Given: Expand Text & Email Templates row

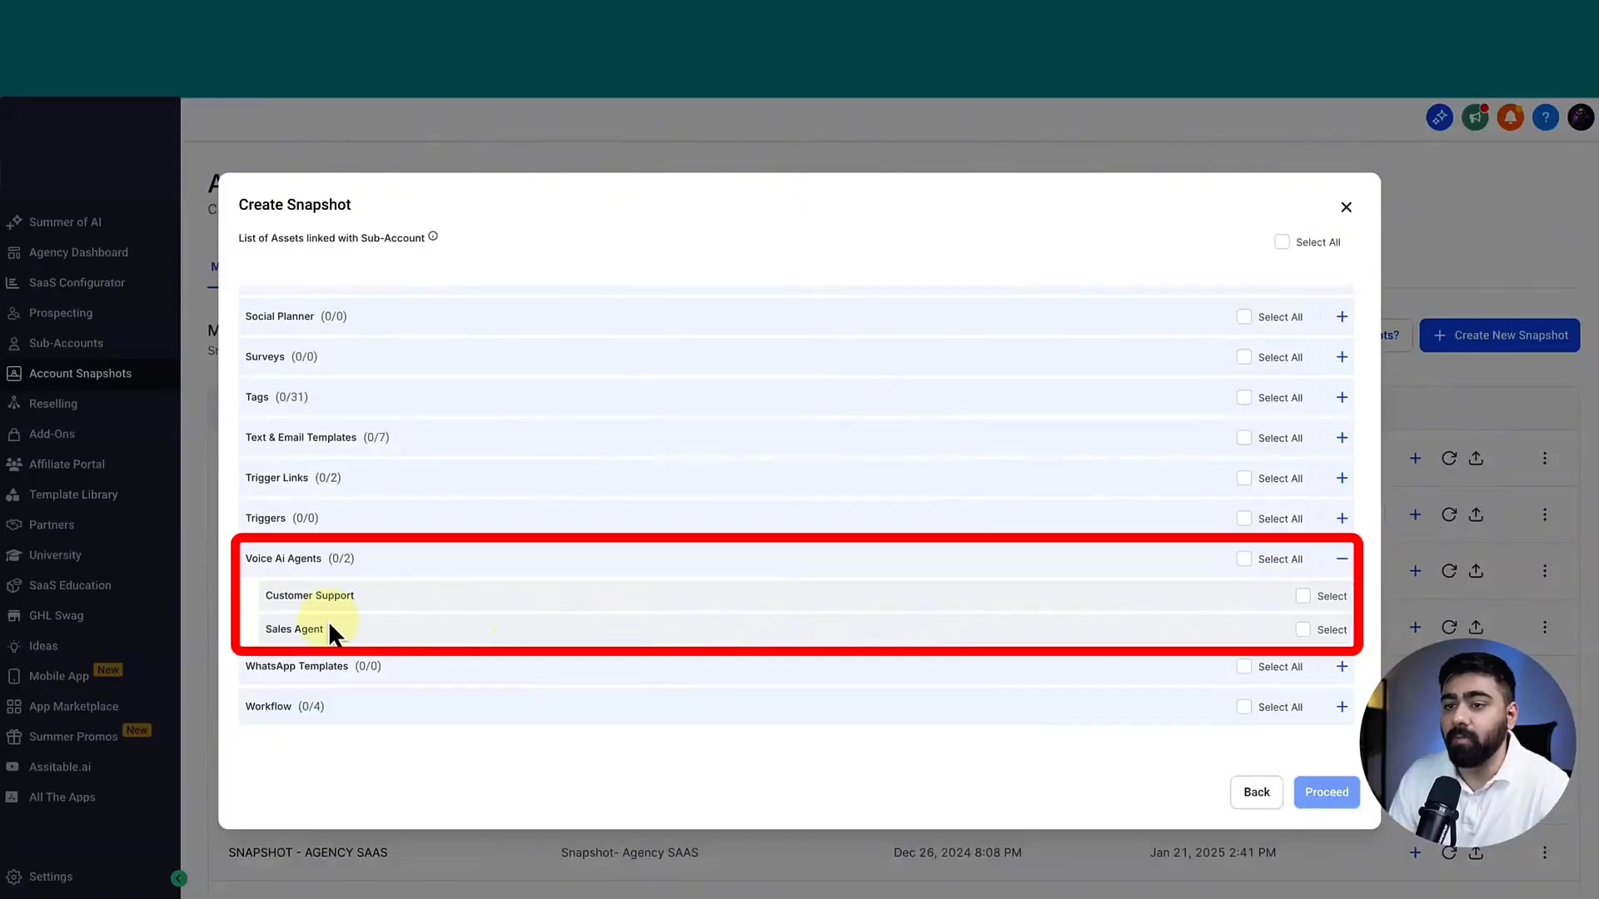Looking at the screenshot, I should (1342, 438).
